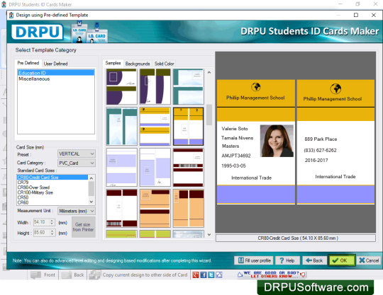Open the Backgrounds tab
383x295 pixels.
pos(138,64)
